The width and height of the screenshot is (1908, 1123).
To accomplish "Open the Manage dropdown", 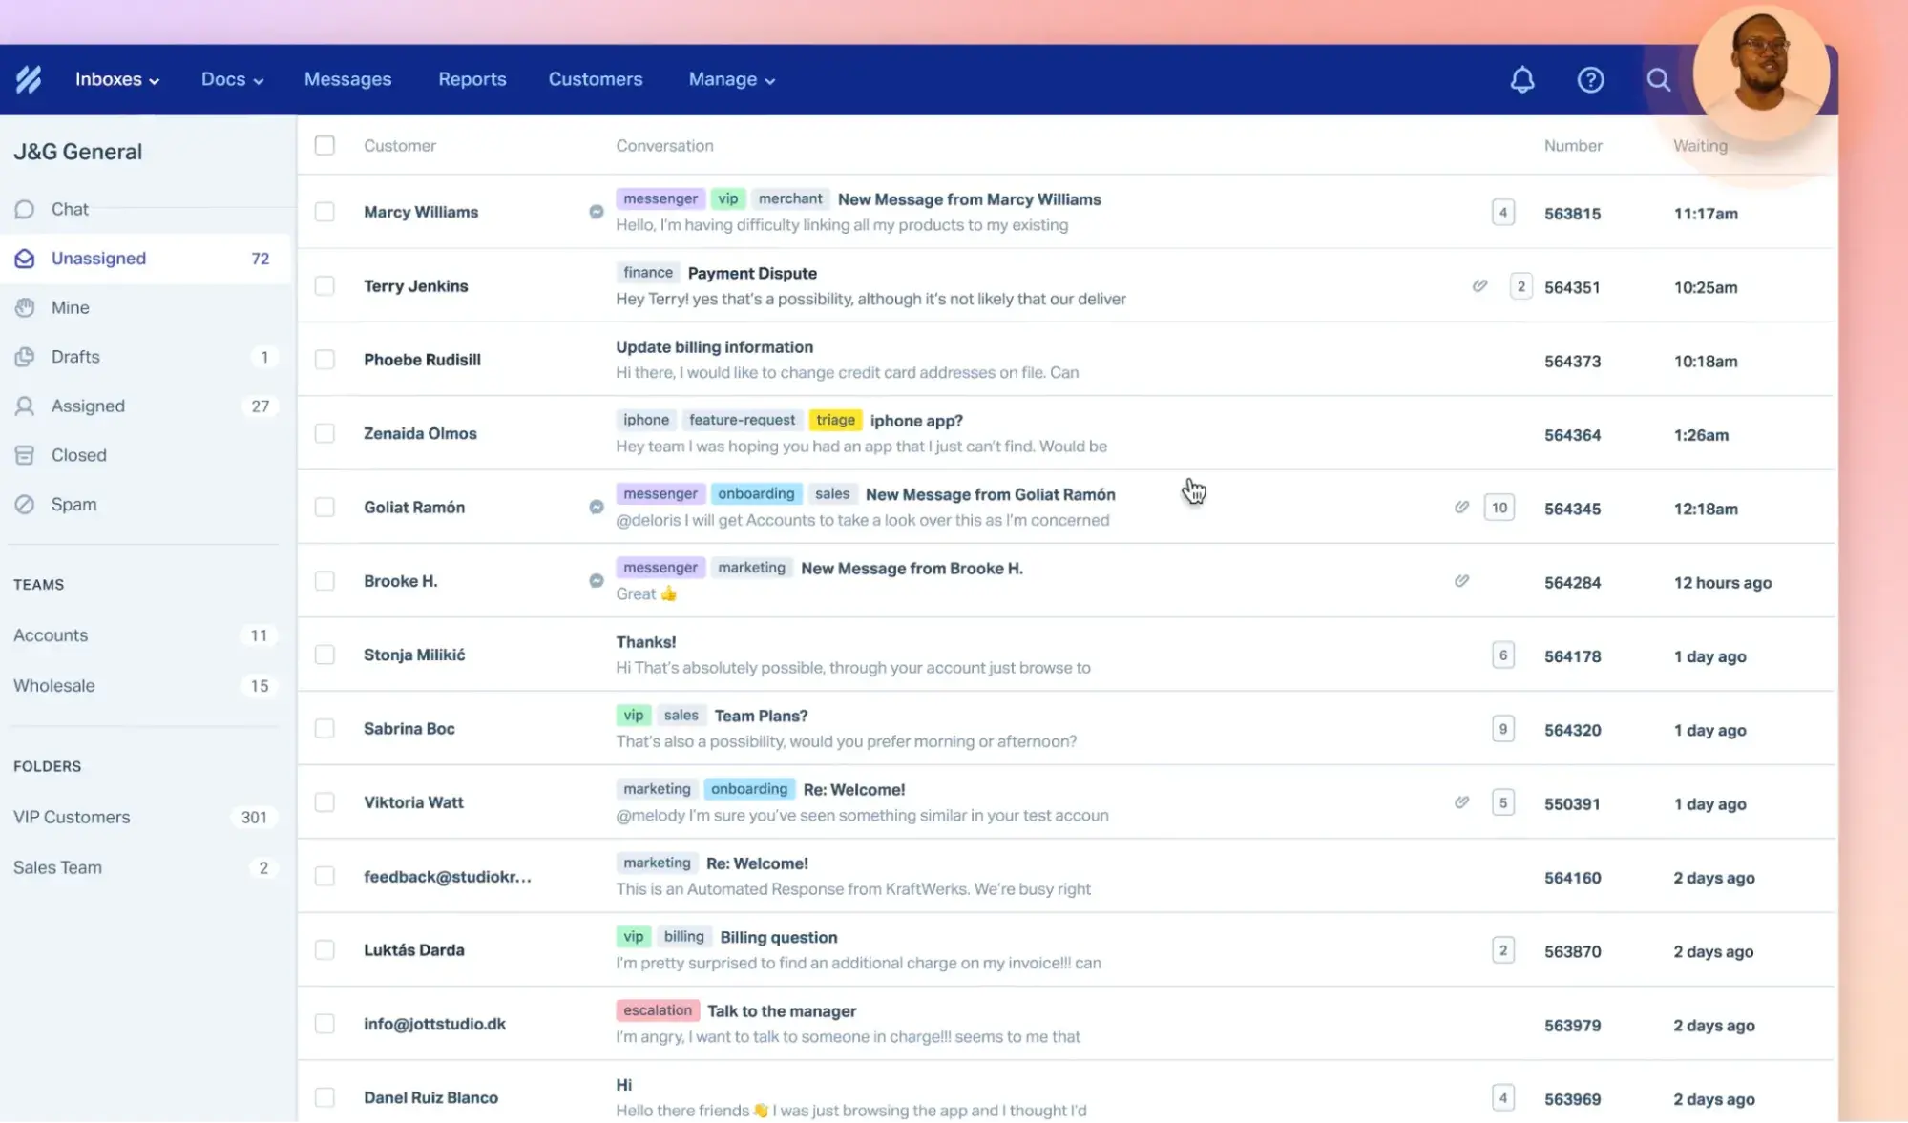I will pos(730,79).
